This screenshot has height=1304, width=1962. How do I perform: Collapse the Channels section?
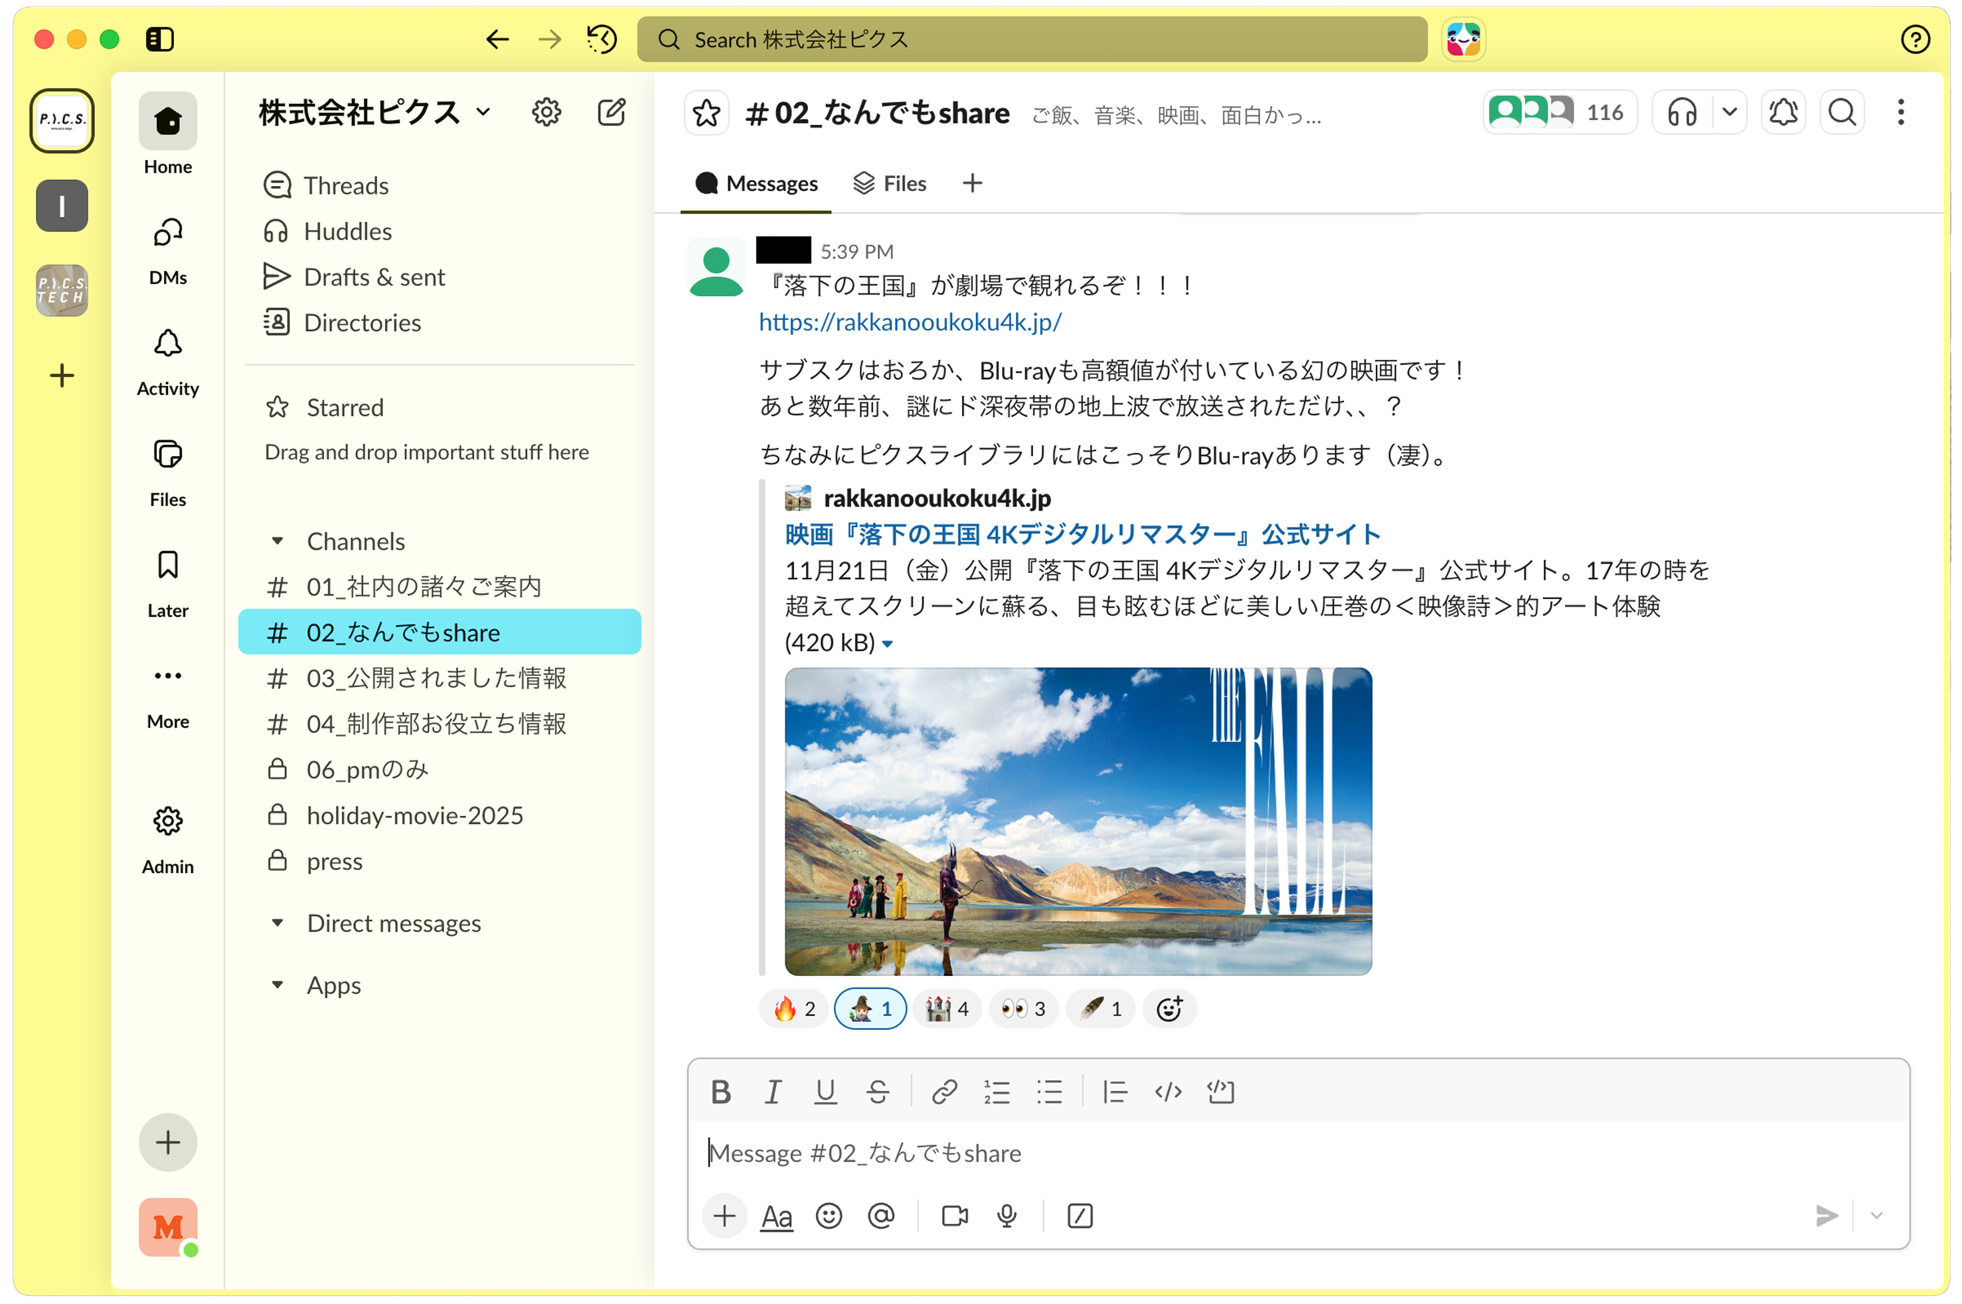coord(278,541)
